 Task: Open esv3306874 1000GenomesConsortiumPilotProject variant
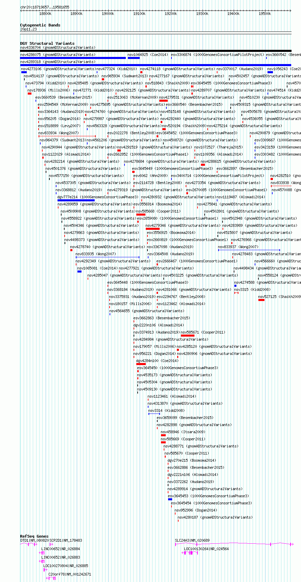point(217,55)
